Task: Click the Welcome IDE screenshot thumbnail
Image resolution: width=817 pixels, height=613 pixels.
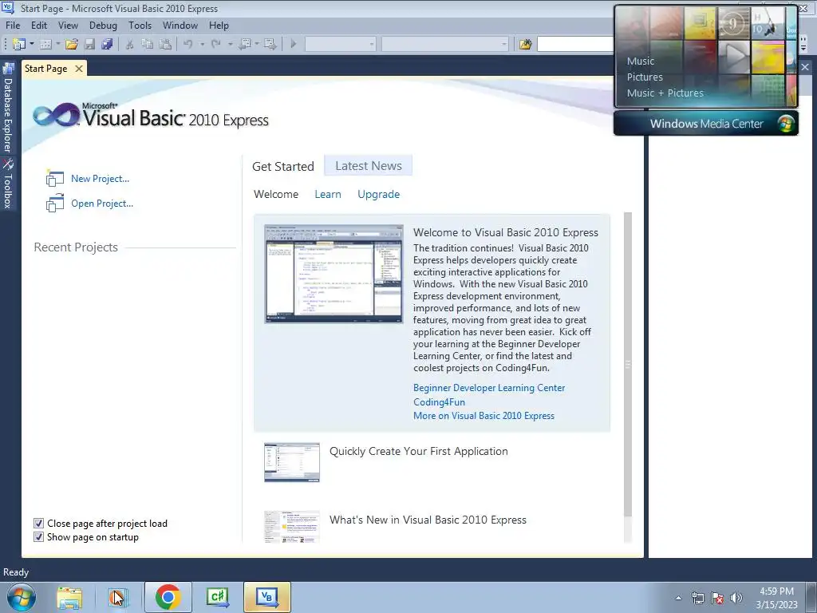Action: click(x=334, y=274)
